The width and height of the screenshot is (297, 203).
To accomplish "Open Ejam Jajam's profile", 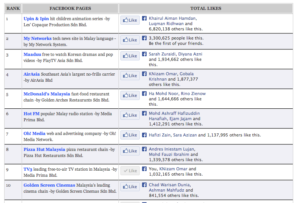I will 180,119.
